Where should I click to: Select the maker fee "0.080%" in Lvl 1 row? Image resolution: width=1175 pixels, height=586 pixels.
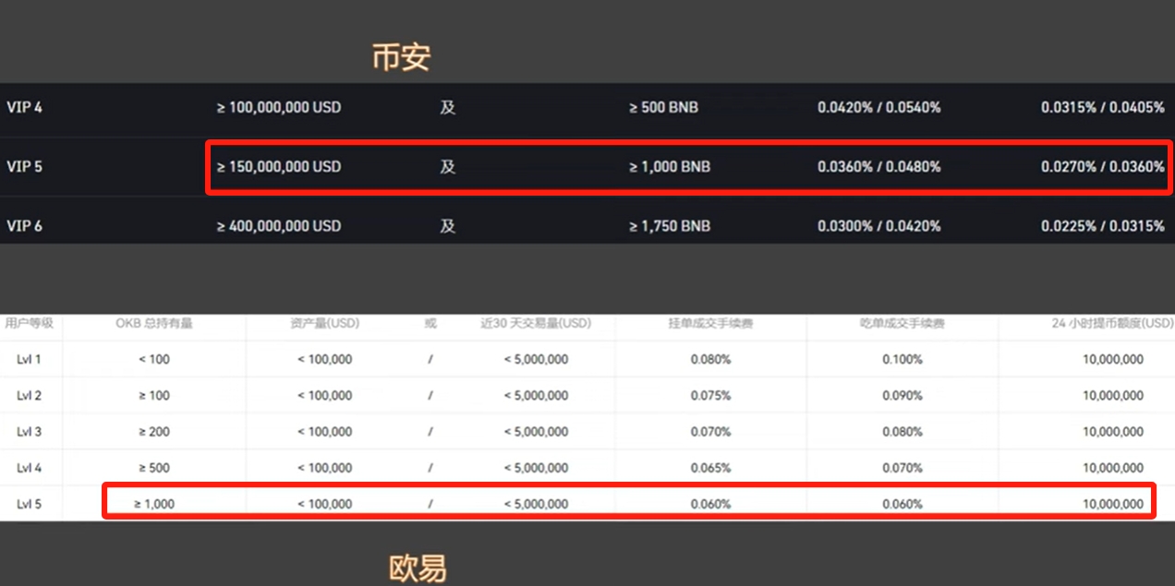click(710, 359)
